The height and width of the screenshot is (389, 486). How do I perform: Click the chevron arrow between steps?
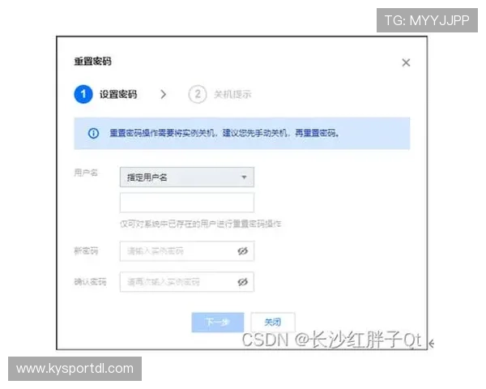163,94
